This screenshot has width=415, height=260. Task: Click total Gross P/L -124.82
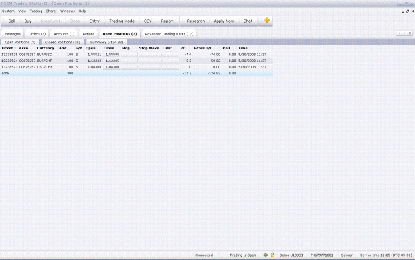[x=214, y=73]
